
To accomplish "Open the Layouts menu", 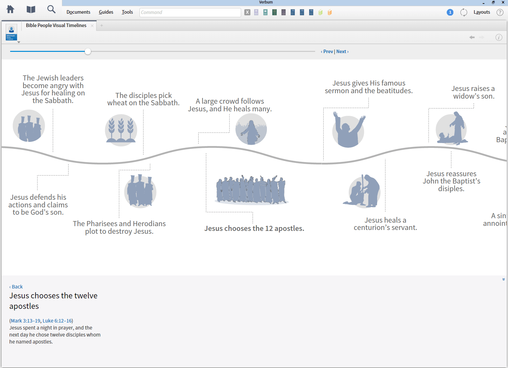I will click(482, 12).
